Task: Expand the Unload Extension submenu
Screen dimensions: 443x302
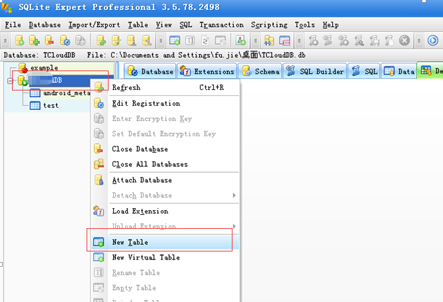Action: [166, 226]
